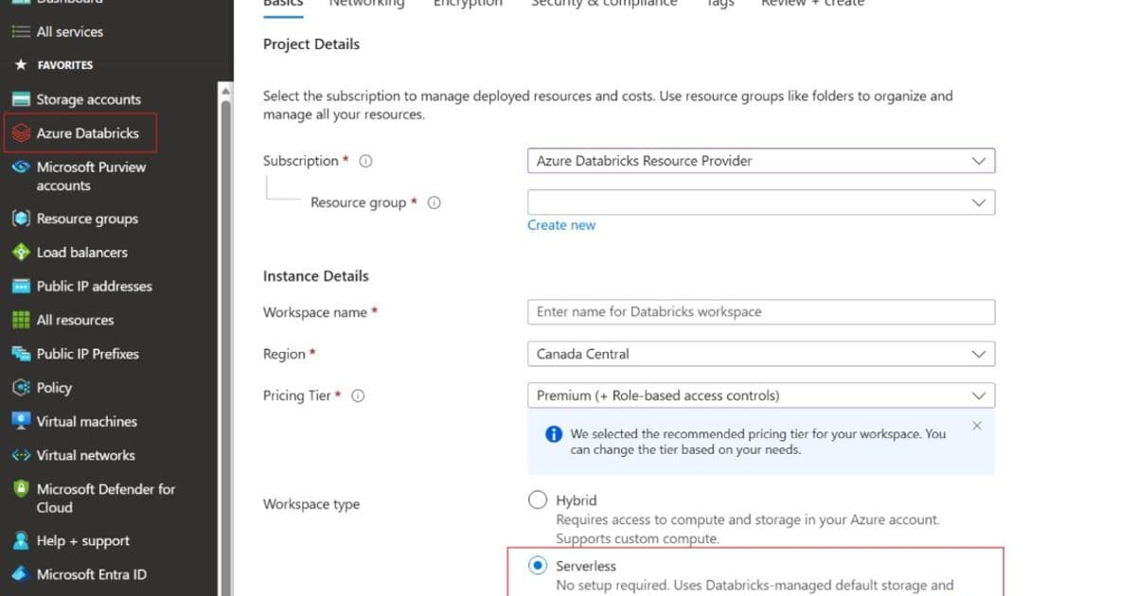The height and width of the screenshot is (596, 1136).
Task: Switch to the Networking tab
Action: click(366, 6)
